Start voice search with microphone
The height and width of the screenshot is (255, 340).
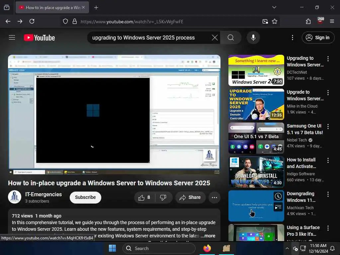pos(253,38)
